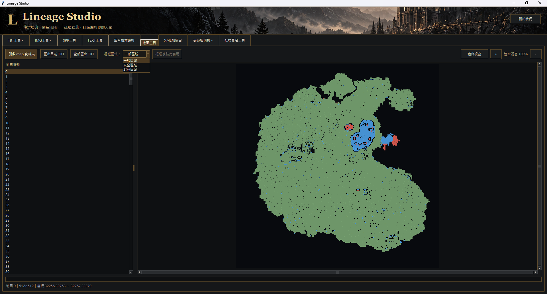547x294 pixels.
Task: Click the Lineage Studio L logo
Action: (12, 20)
